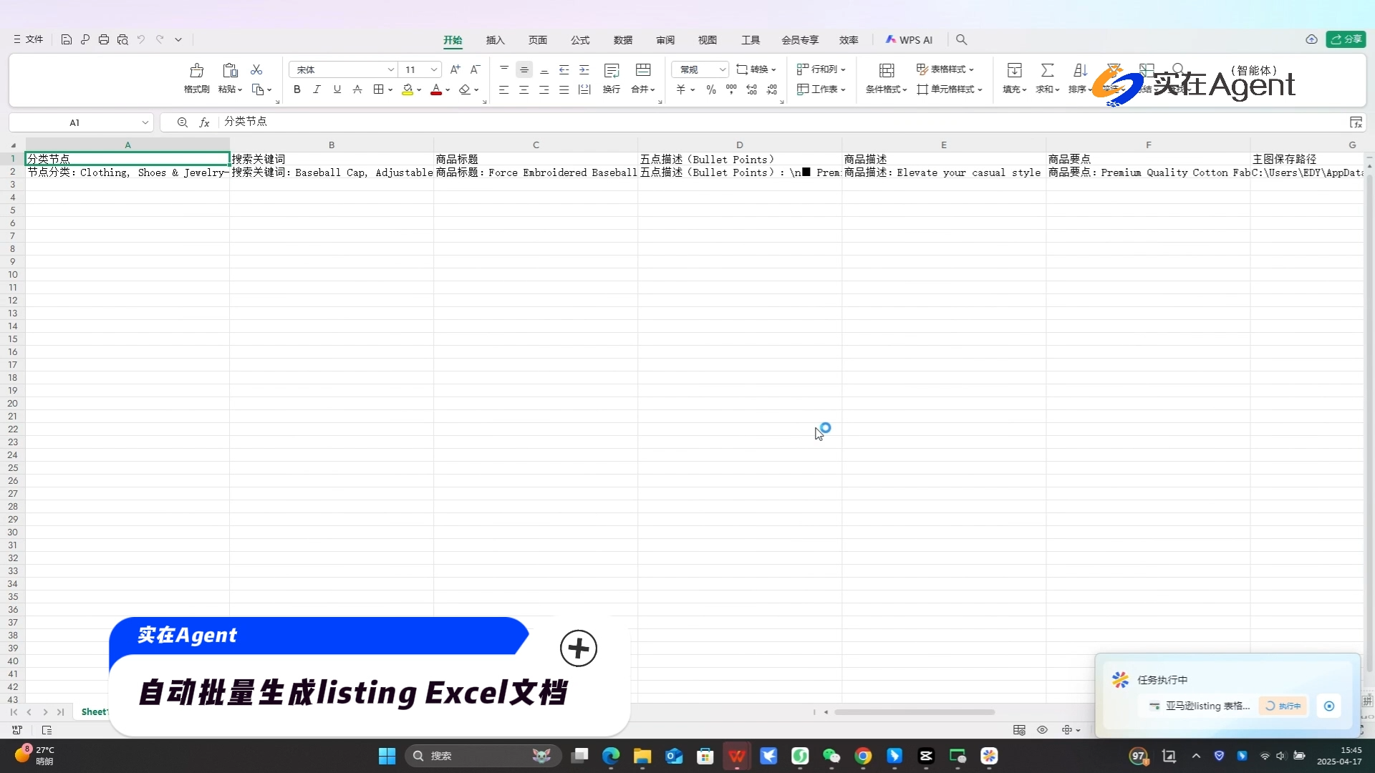Open the number format 常规 dropdown
This screenshot has height=773, width=1375.
pos(723,69)
